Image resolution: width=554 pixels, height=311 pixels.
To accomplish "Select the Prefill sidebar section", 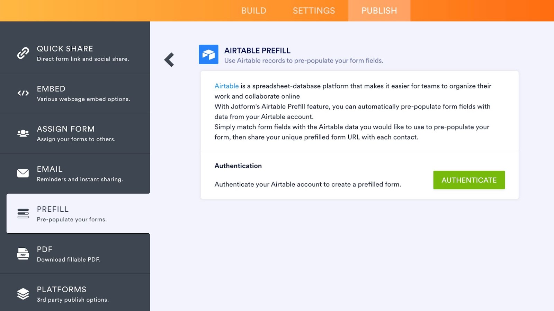I will 78,214.
